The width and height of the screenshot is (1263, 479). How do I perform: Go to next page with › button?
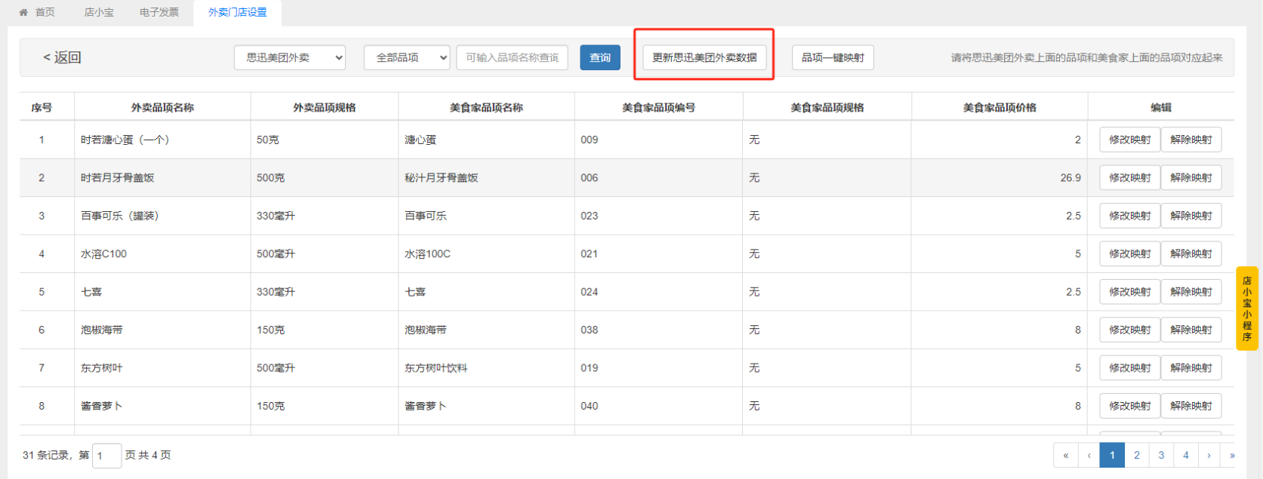coord(1209,455)
